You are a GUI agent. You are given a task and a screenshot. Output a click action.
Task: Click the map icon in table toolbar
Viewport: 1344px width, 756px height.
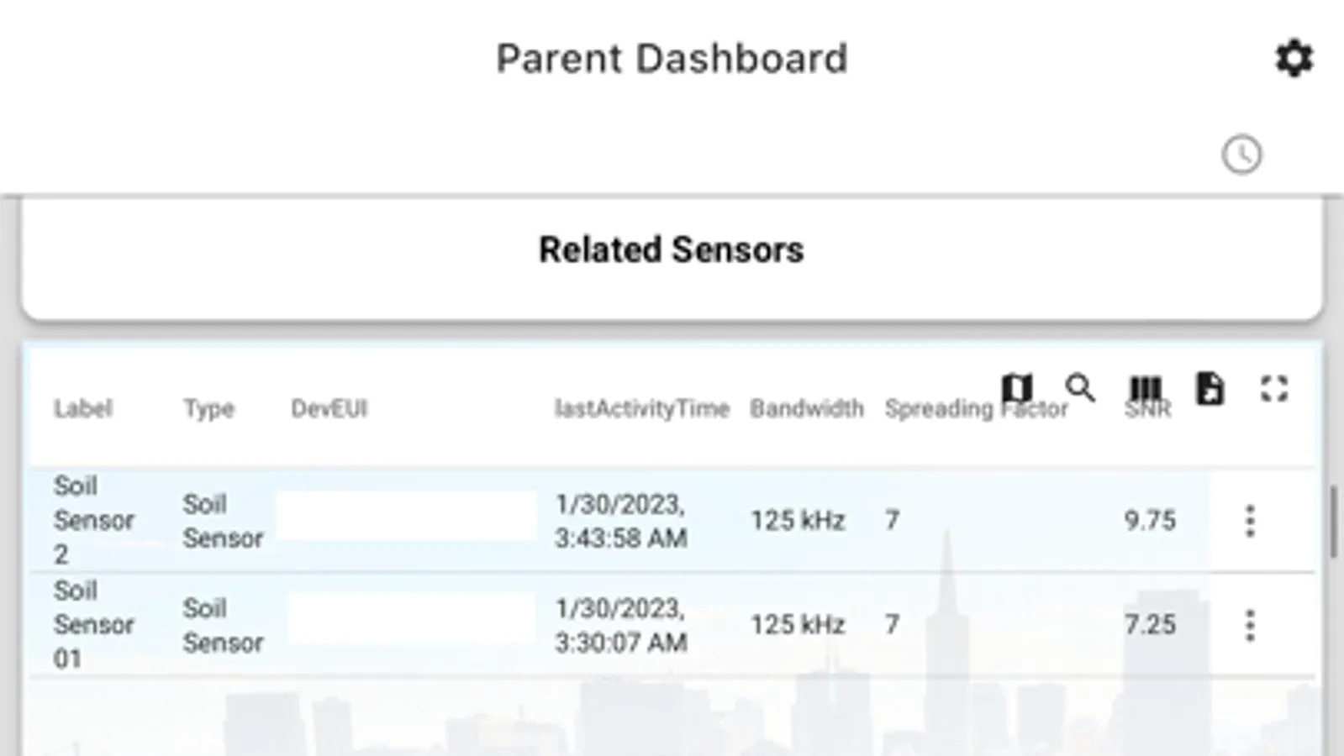pyautogui.click(x=1017, y=388)
